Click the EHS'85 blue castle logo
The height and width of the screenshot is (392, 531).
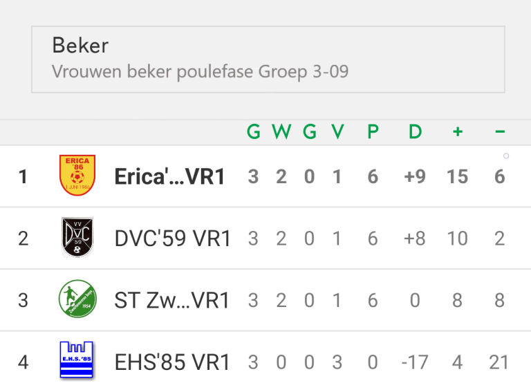point(77,360)
